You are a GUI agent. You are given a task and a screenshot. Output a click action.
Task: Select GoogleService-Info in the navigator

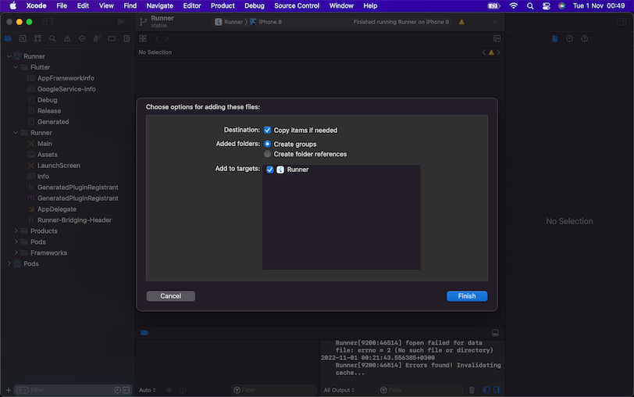pyautogui.click(x=66, y=89)
